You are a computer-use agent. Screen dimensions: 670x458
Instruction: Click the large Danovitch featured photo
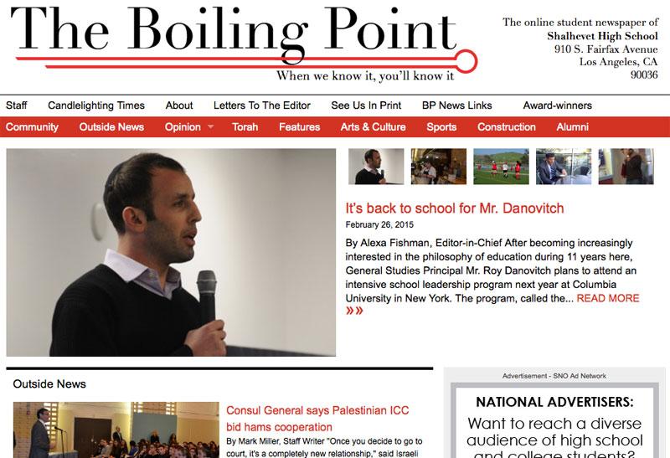(171, 253)
